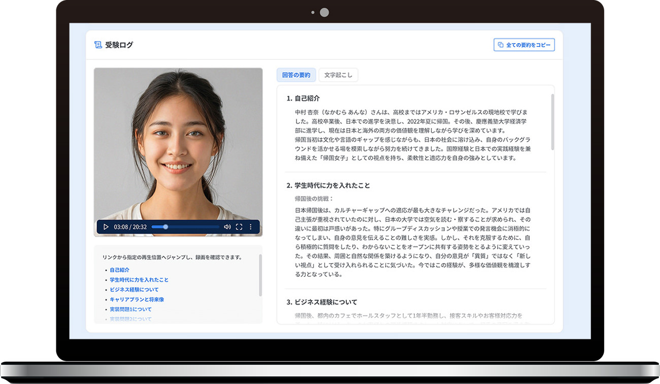The width and height of the screenshot is (660, 384).
Task: Enter fullscreen mode on the video player
Action: 239,227
